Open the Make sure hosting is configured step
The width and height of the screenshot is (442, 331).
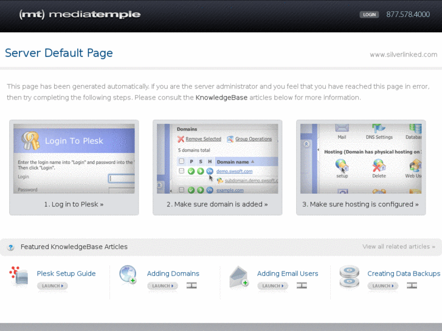[x=361, y=204]
